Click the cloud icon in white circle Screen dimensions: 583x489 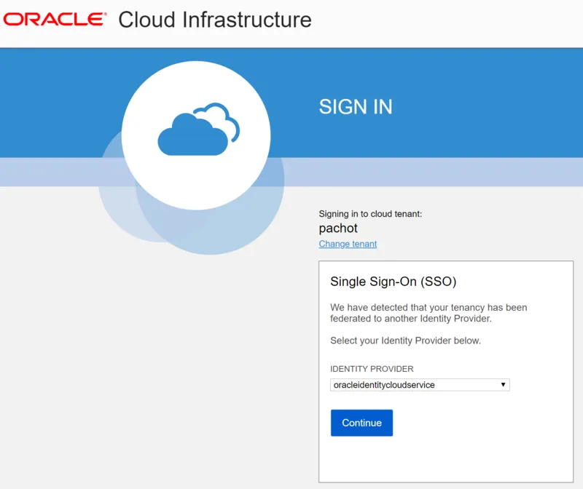point(199,129)
